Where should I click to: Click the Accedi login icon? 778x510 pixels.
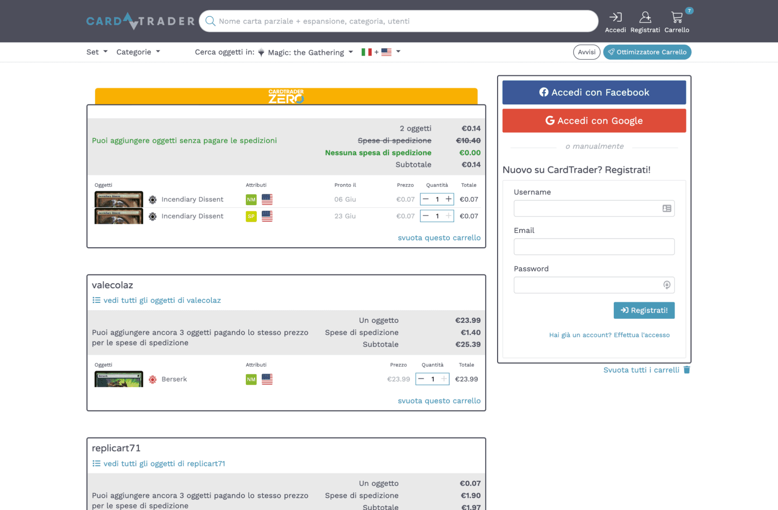point(615,17)
